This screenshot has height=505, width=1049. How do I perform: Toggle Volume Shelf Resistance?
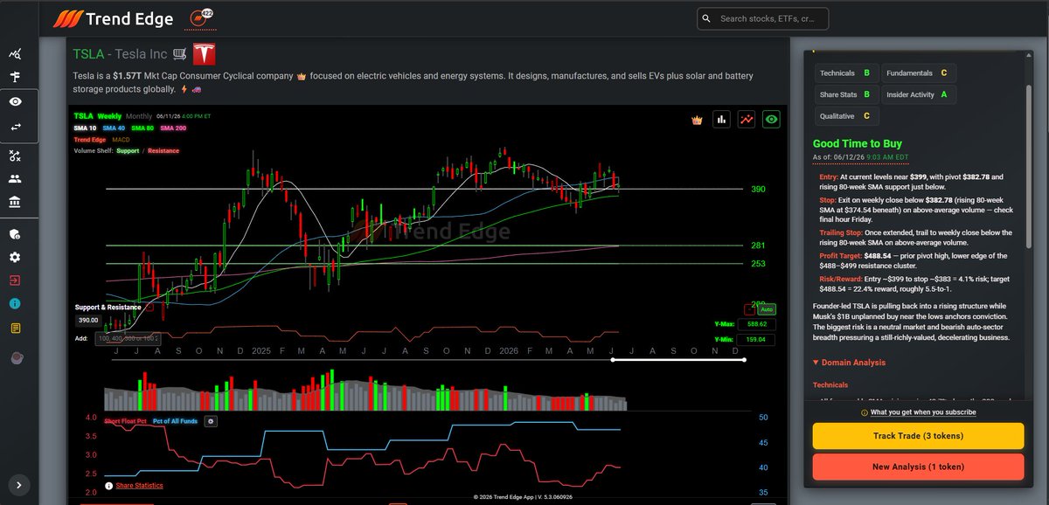[x=163, y=151]
